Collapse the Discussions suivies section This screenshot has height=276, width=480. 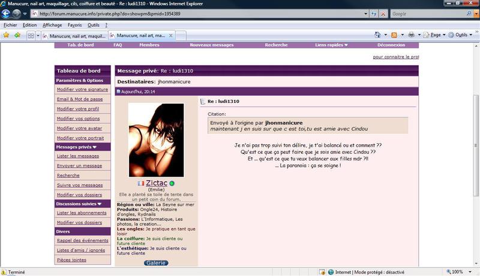tap(99, 204)
